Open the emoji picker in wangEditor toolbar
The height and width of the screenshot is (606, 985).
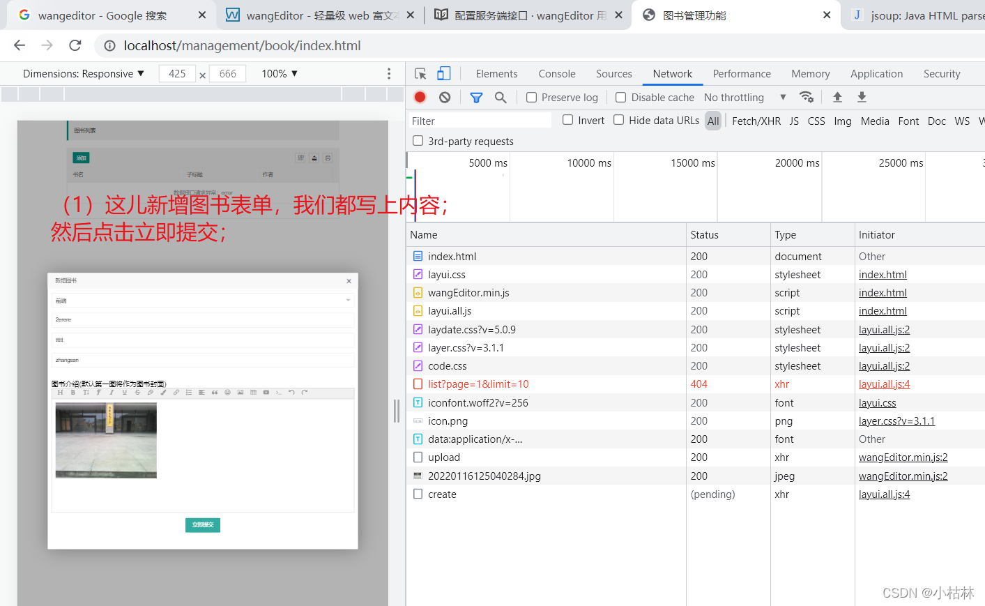227,393
